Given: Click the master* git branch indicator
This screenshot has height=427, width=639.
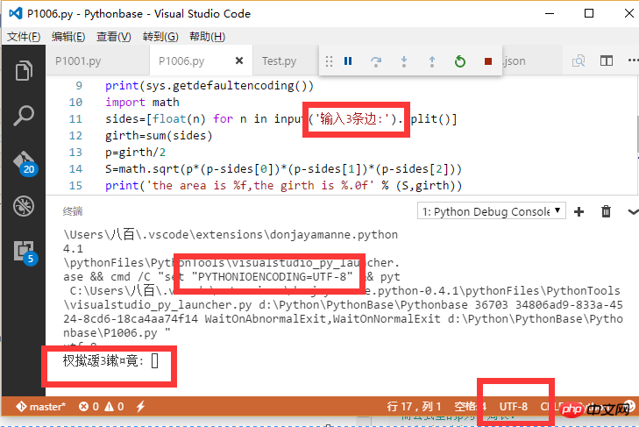Looking at the screenshot, I should [40, 407].
